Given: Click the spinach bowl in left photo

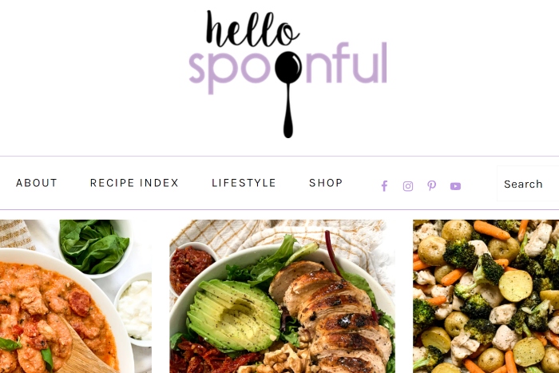Looking at the screenshot, I should tap(95, 248).
